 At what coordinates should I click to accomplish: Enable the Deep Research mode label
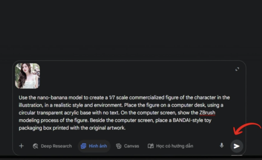pos(56,146)
